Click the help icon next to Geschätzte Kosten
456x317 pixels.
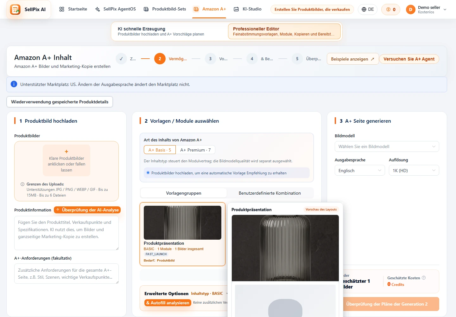pyautogui.click(x=424, y=278)
